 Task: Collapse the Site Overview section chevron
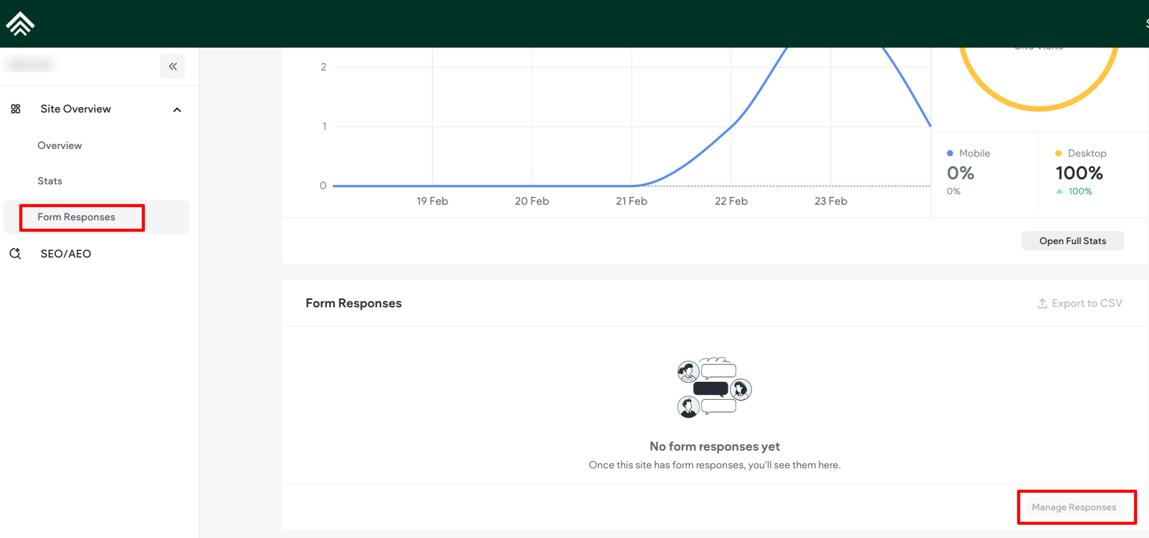click(177, 110)
